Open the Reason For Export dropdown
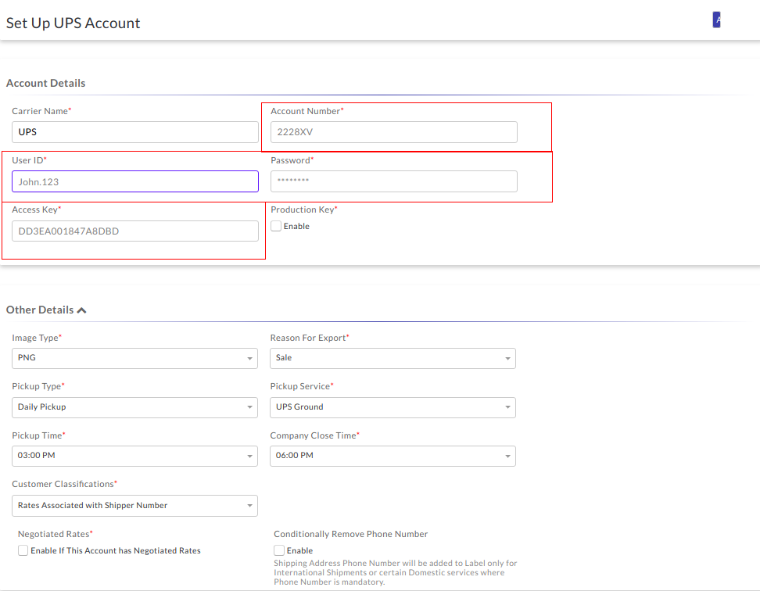 393,359
